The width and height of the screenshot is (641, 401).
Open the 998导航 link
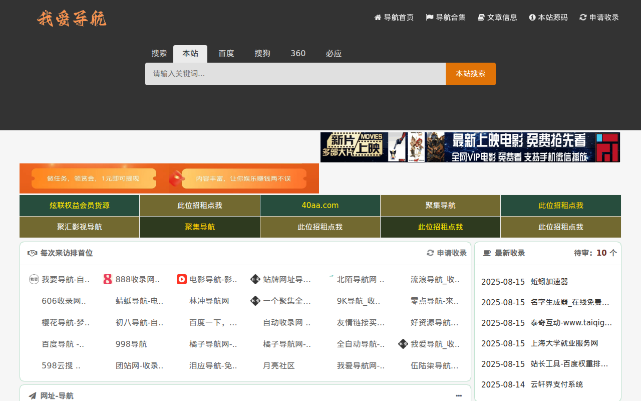[131, 344]
